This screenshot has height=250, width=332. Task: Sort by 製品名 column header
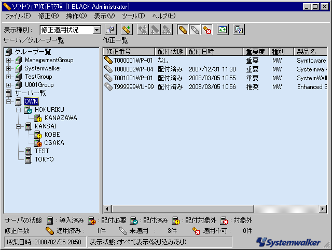pyautogui.click(x=311, y=52)
